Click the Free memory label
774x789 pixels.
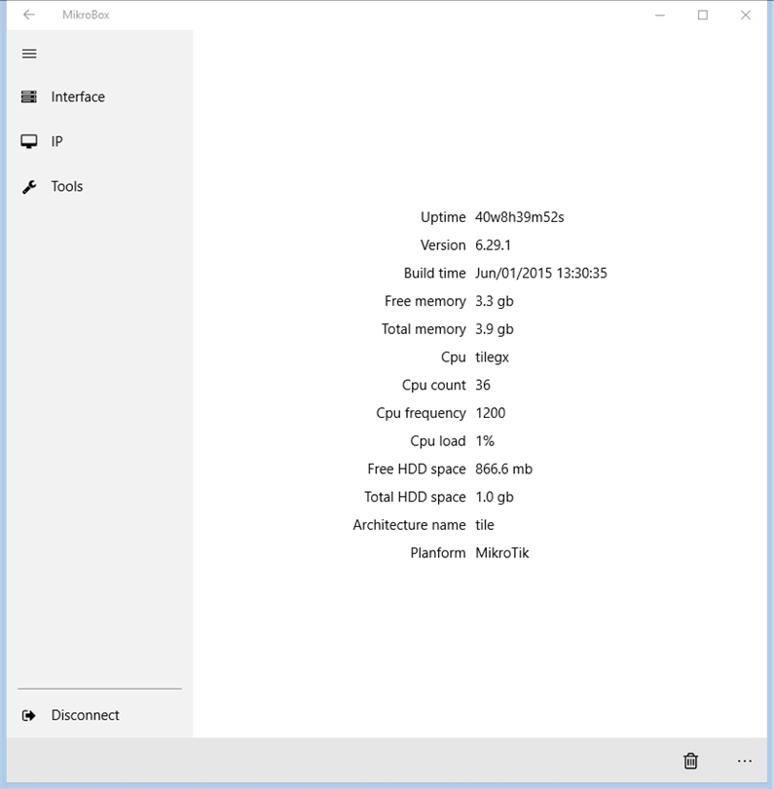(x=425, y=301)
